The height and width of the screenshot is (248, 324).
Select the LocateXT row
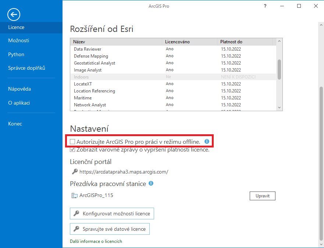173,84
